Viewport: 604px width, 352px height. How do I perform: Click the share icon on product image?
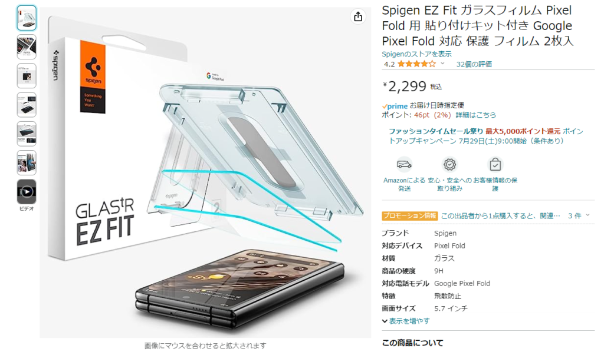[358, 16]
